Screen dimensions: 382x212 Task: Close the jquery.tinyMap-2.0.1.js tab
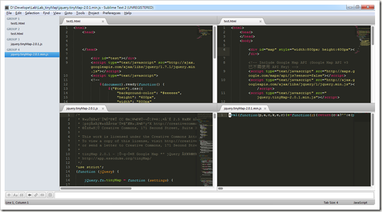[103, 108]
